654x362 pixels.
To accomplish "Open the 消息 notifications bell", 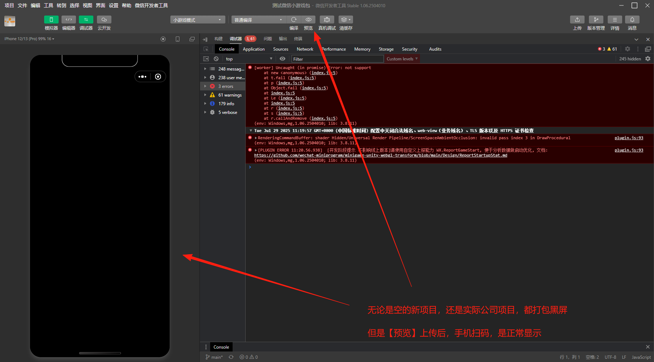I will pyautogui.click(x=632, y=20).
